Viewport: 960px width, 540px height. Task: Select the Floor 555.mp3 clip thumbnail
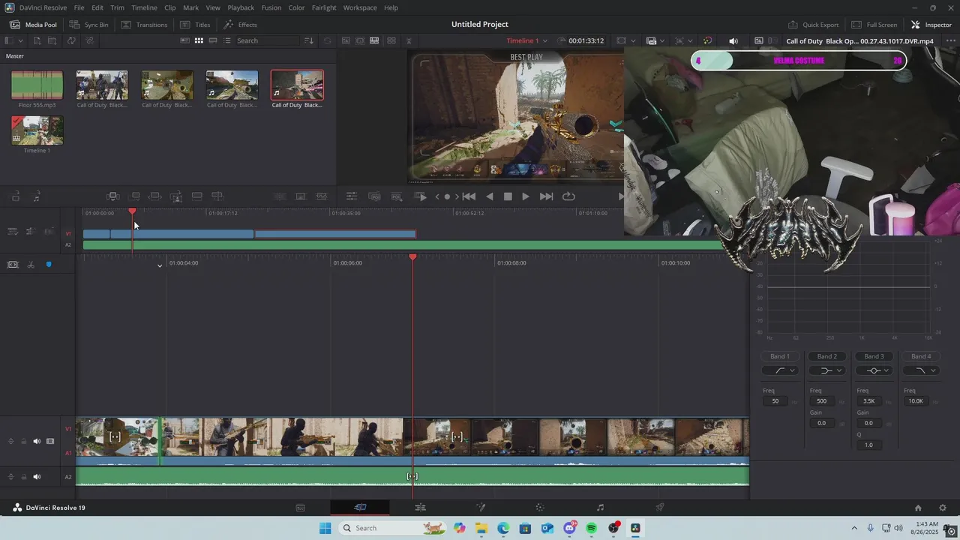pyautogui.click(x=37, y=85)
